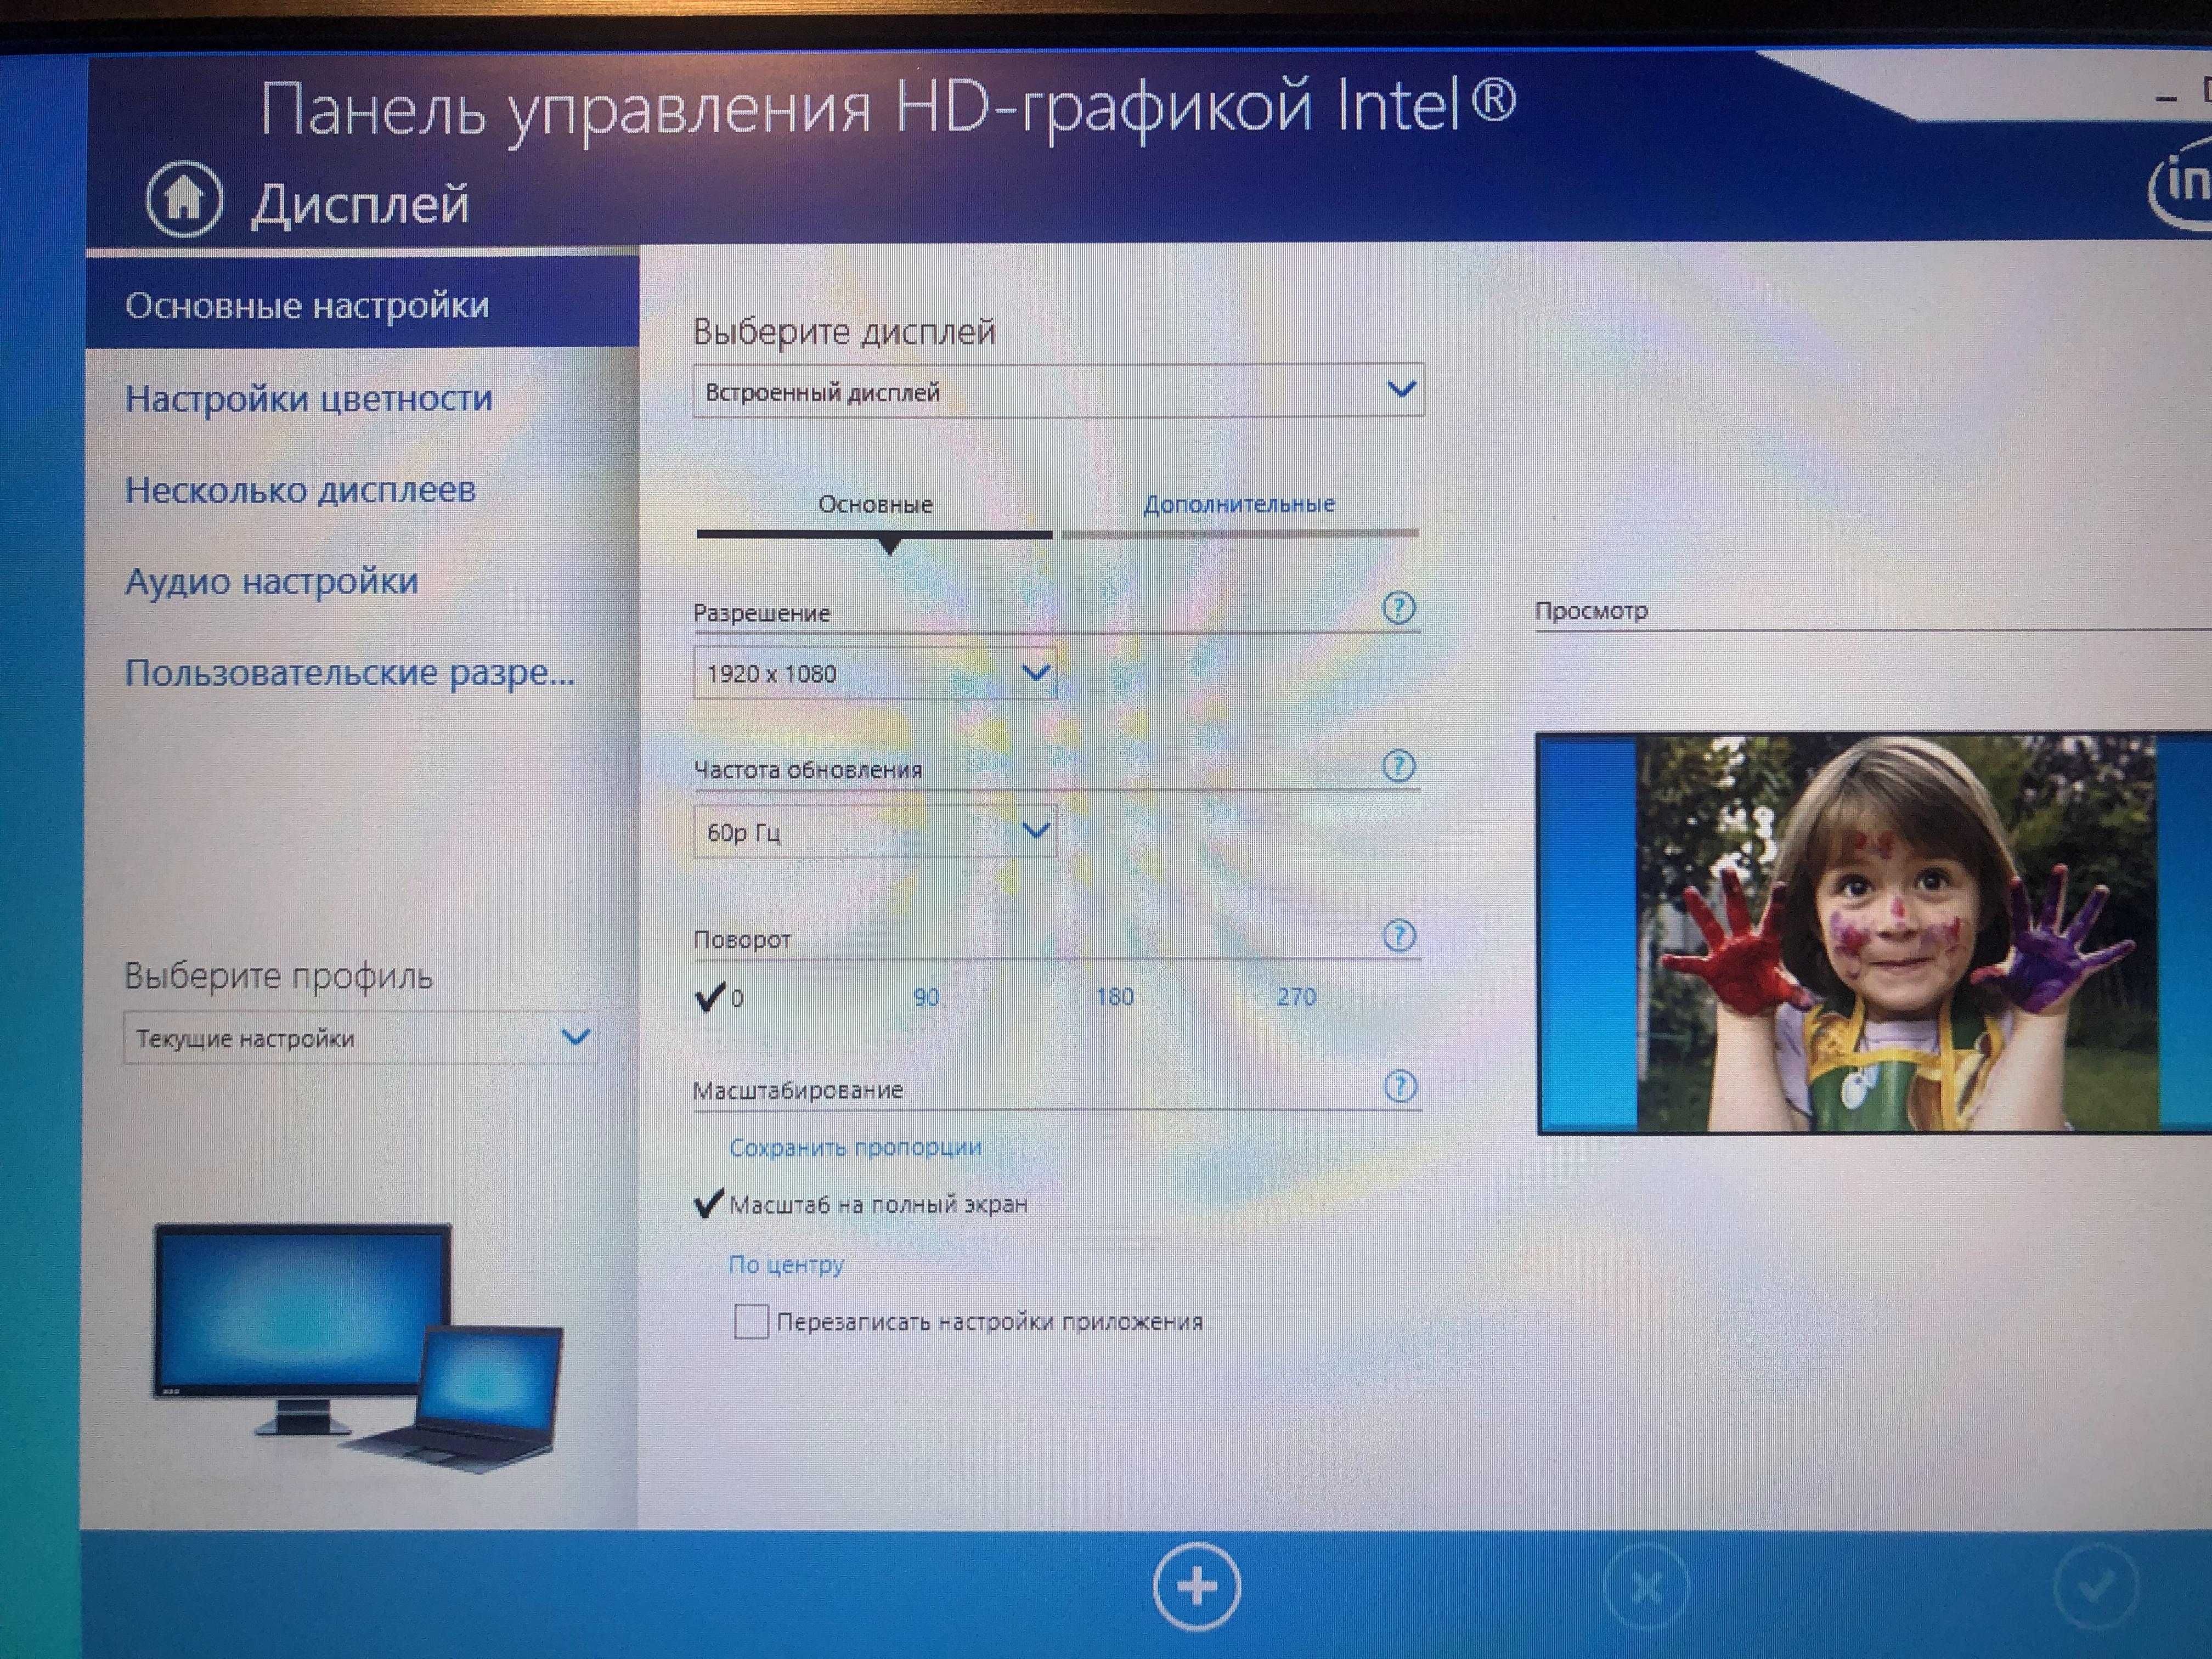Screen dimensions: 2212x1659
Task: Switch to the Основные tab
Action: point(875,505)
